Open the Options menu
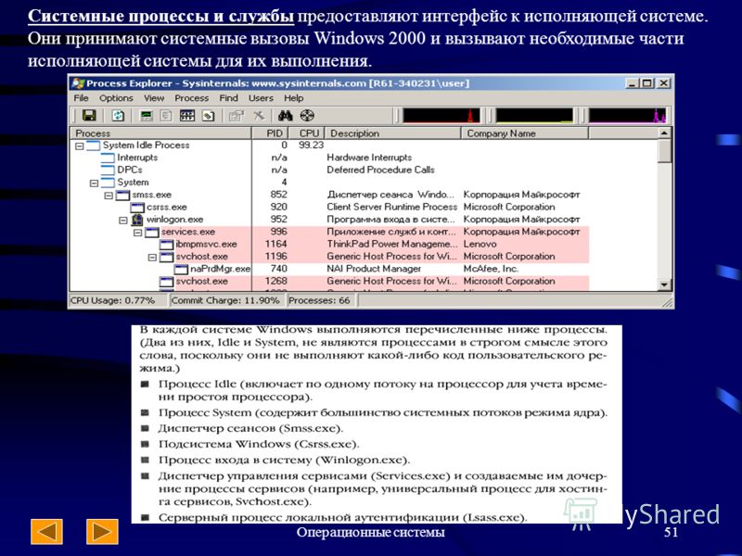 pyautogui.click(x=116, y=98)
